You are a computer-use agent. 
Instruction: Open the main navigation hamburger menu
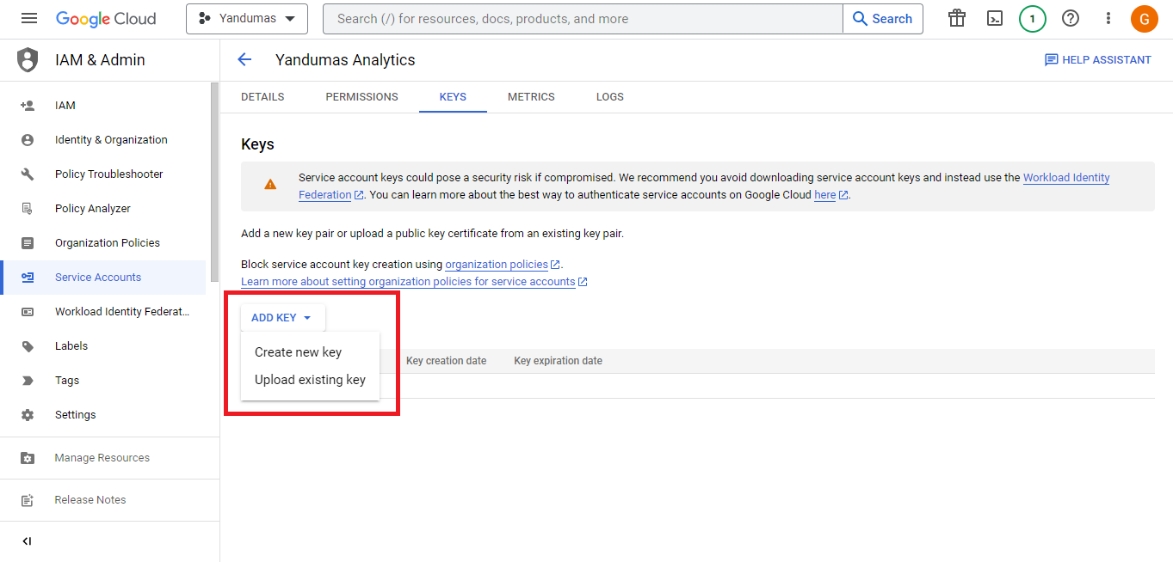[x=28, y=19]
